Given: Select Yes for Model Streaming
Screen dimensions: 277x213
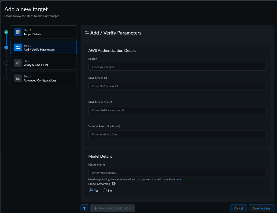Looking at the screenshot, I should point(91,191).
